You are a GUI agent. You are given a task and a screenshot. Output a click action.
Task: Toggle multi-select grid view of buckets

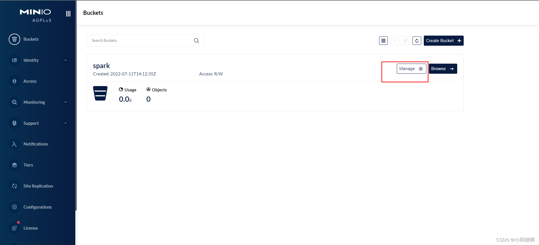click(x=383, y=41)
